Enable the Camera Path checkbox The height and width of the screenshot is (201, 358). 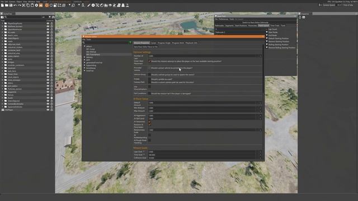149,82
